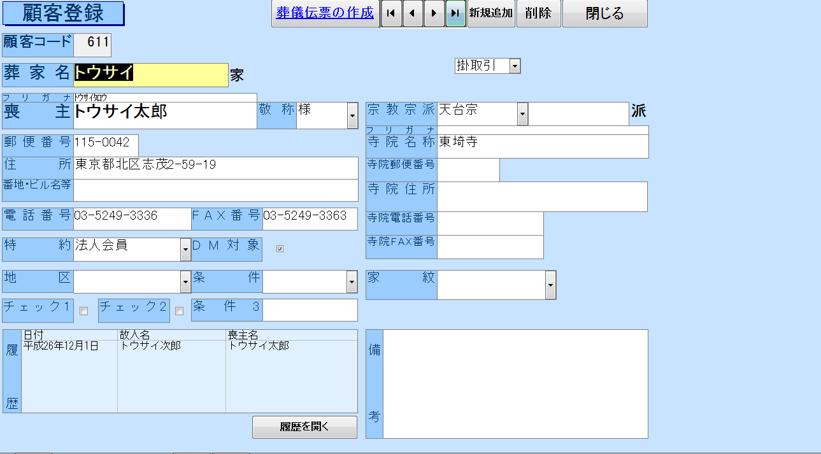This screenshot has height=454, width=821.
Task: Go to the previous customer record
Action: click(x=413, y=13)
